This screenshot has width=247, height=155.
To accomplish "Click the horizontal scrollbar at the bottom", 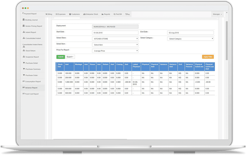I will click(x=90, y=139).
